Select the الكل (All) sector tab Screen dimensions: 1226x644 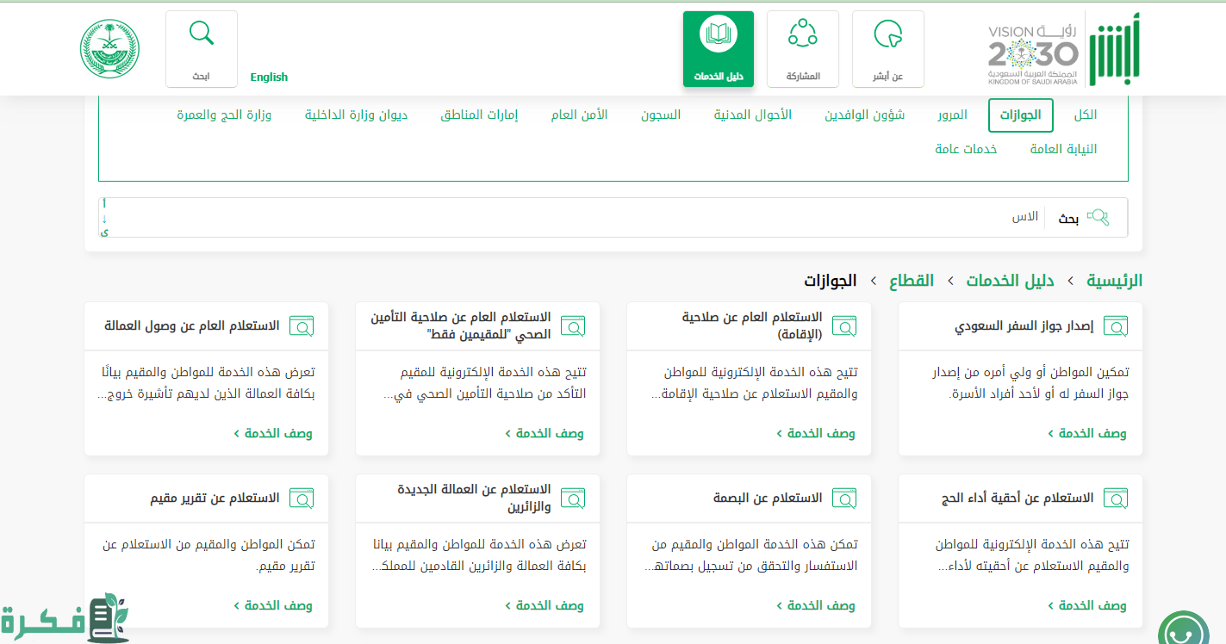click(x=1085, y=115)
